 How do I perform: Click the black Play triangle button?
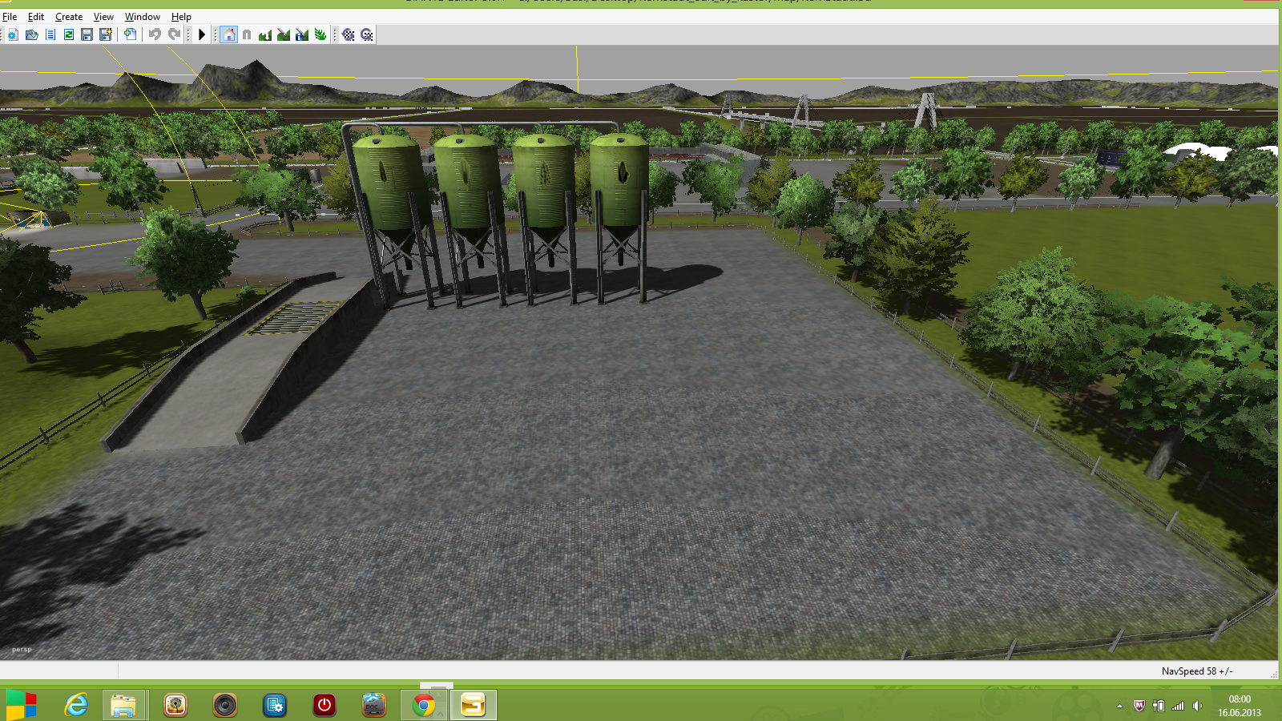coord(202,34)
